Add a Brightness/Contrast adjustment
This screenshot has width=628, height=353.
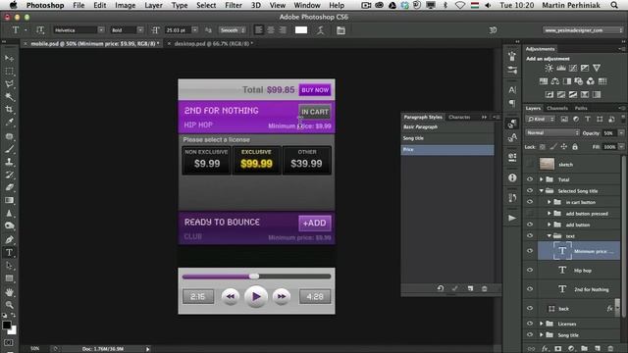[549, 68]
